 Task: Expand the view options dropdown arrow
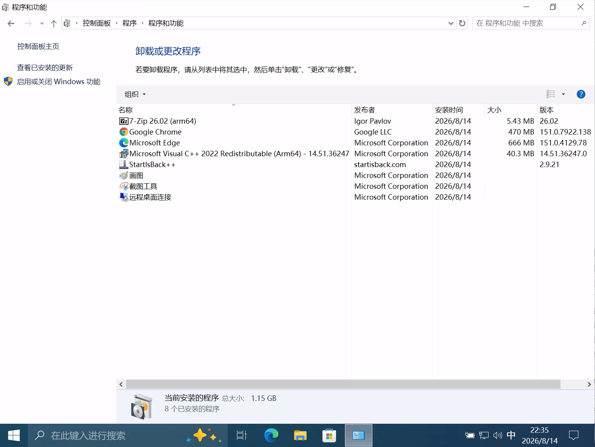click(x=563, y=94)
